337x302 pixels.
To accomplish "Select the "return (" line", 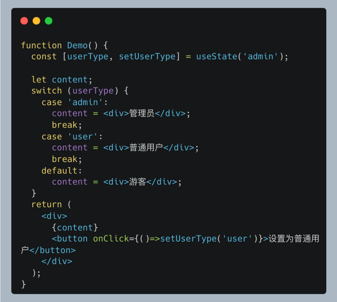I will pyautogui.click(x=51, y=204).
